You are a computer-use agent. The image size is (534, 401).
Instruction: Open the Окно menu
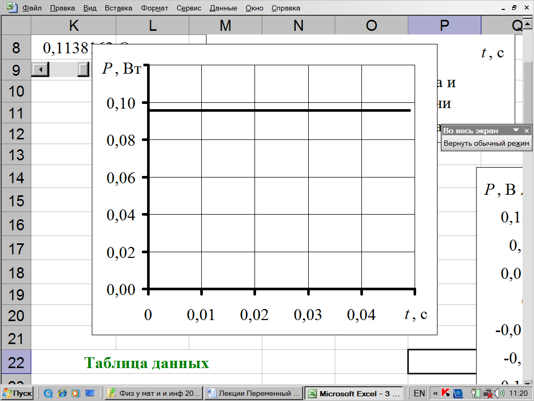point(254,8)
